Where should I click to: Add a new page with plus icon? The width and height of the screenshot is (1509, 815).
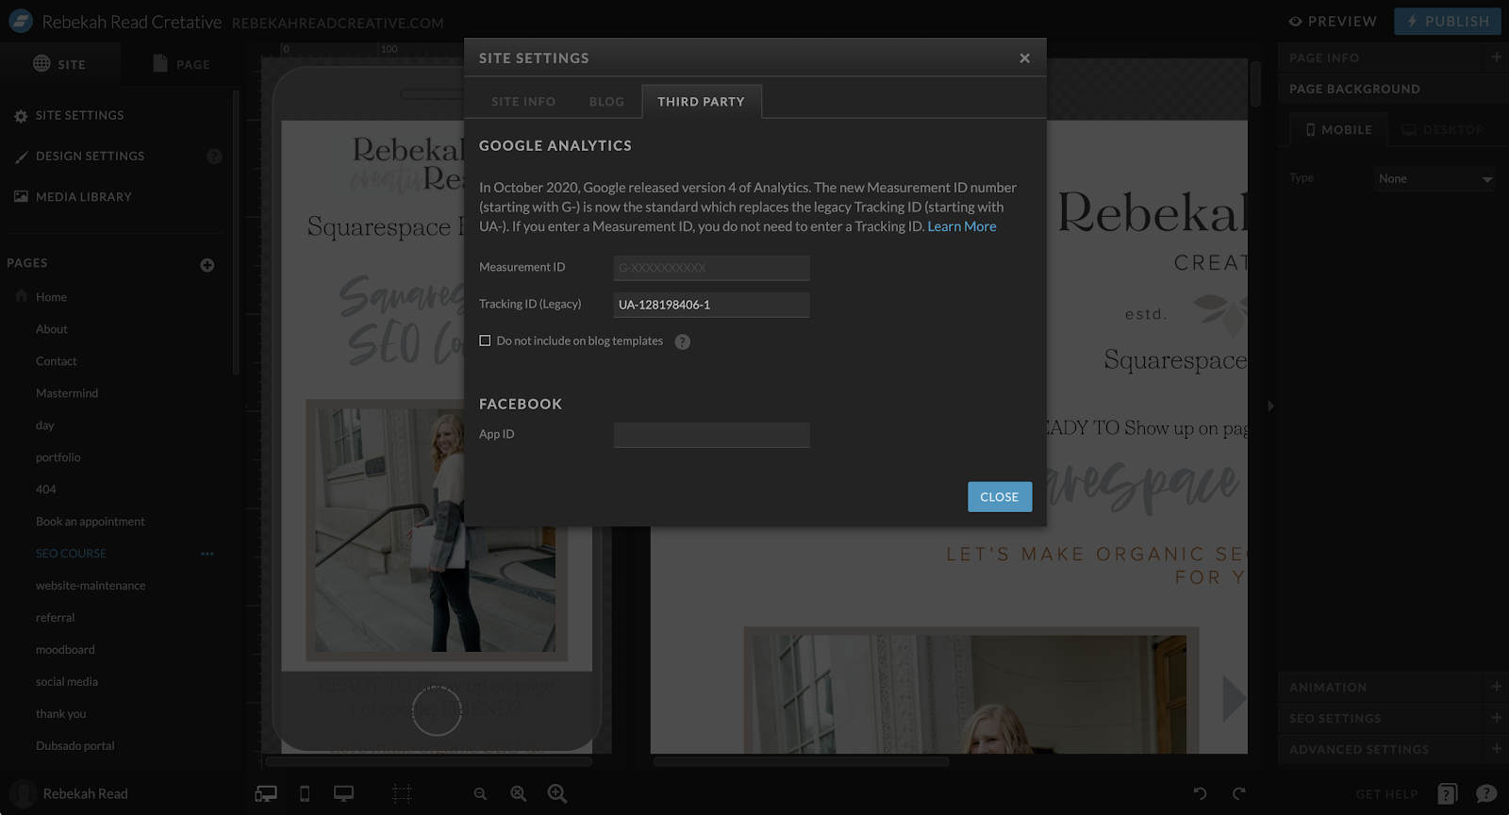coord(207,265)
